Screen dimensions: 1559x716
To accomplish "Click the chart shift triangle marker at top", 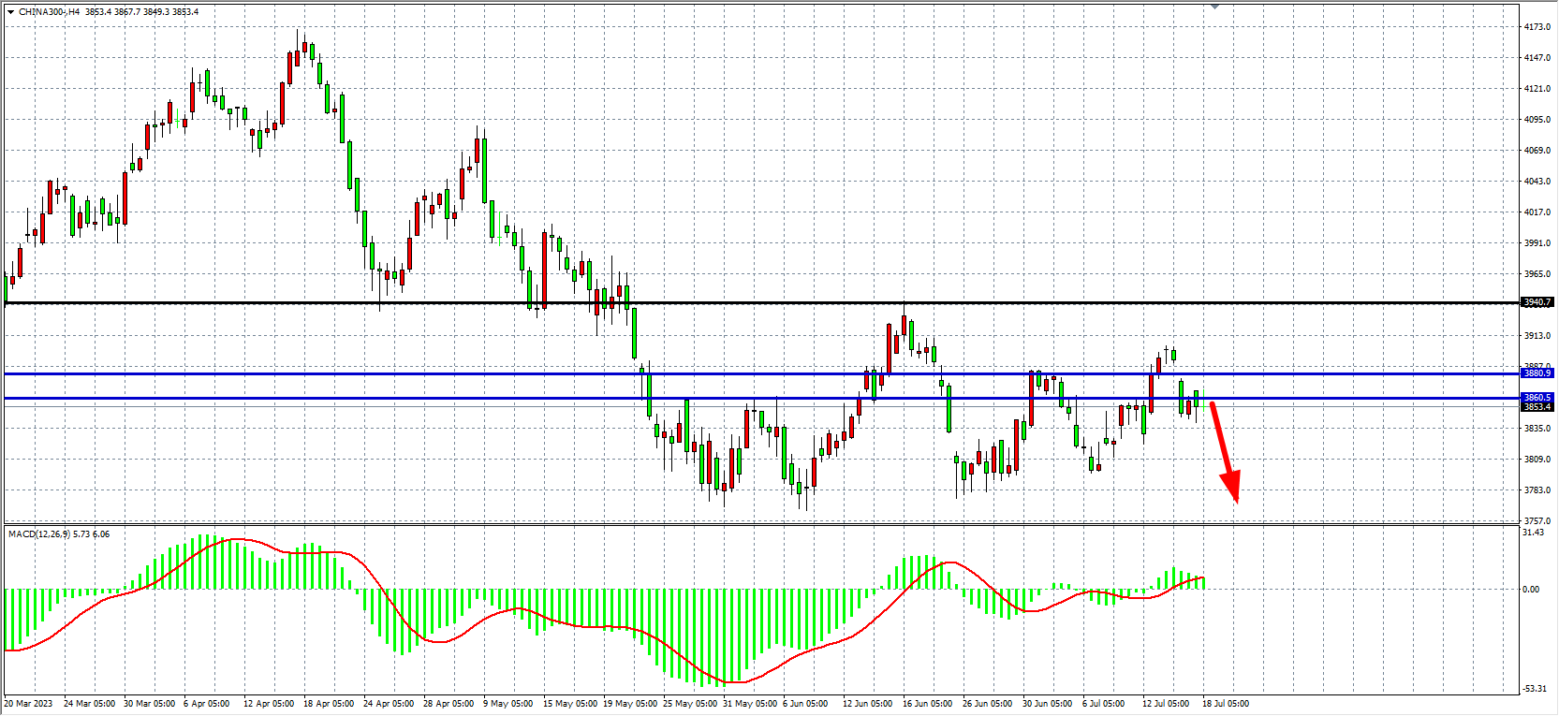I will 1215,7.
